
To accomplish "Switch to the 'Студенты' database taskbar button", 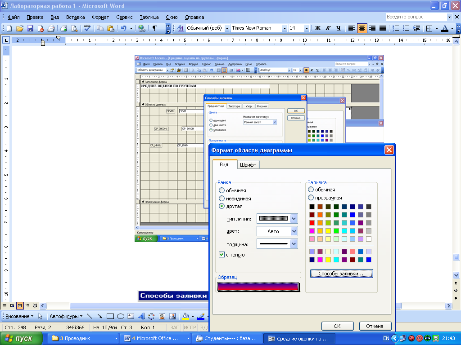I will tap(228, 338).
